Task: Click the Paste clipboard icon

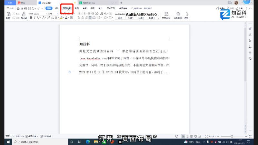Action: pos(9,15)
